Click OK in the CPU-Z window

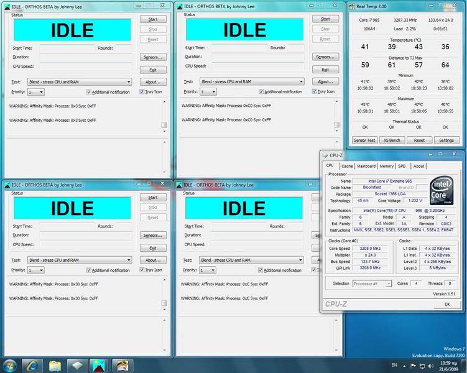447,304
